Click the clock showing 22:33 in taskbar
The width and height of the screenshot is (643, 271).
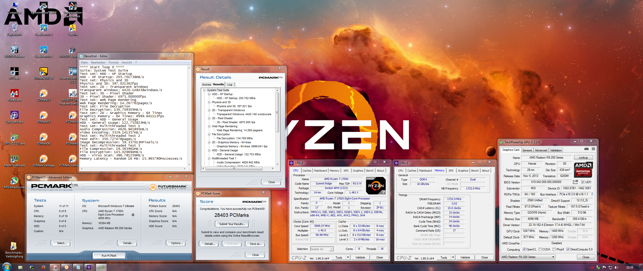629,267
